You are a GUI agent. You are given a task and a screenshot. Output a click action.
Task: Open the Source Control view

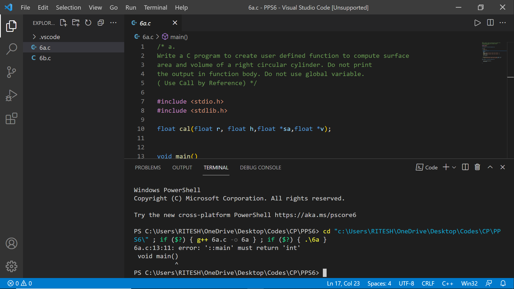11,72
